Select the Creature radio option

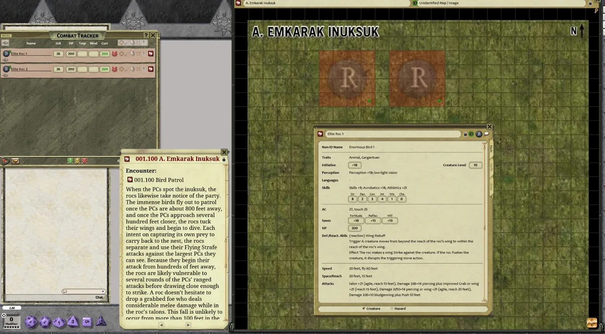[x=372, y=308]
